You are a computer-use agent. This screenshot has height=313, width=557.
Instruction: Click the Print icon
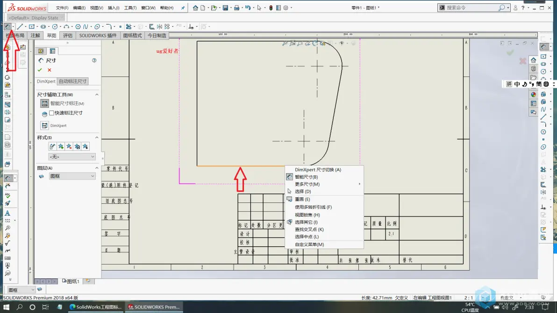coord(236,8)
